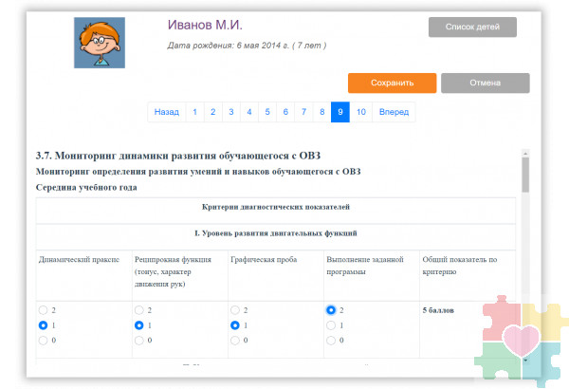The width and height of the screenshot is (569, 389).
Task: Click scrollbar down arrow in form panel
Action: click(525, 361)
